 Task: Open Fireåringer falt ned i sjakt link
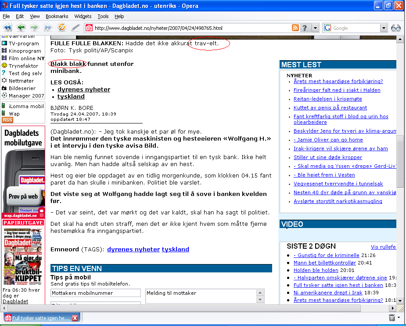coord(337,90)
